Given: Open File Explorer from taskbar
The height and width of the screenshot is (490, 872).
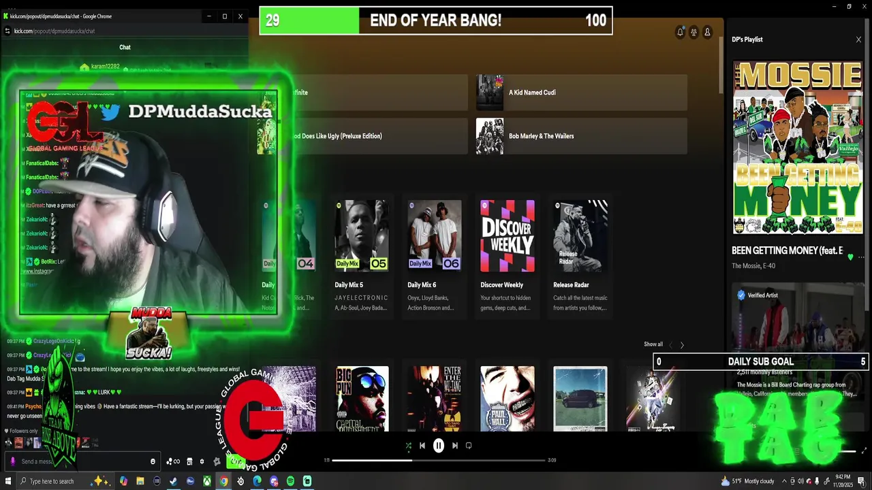Looking at the screenshot, I should 140,481.
